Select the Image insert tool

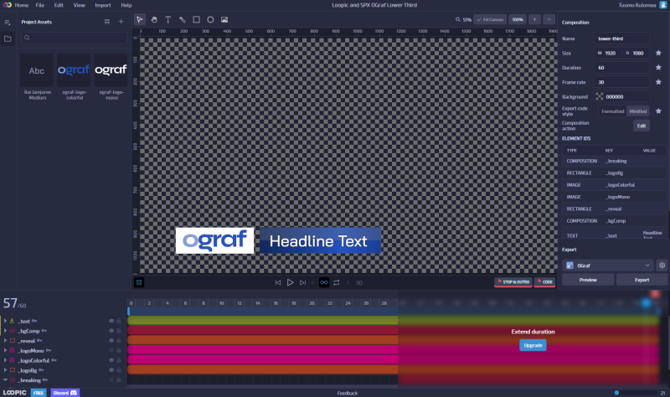point(224,19)
